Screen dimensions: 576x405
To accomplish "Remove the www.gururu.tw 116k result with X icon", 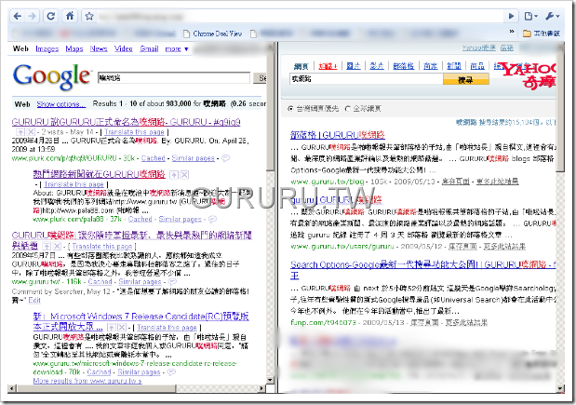I will tap(57, 246).
